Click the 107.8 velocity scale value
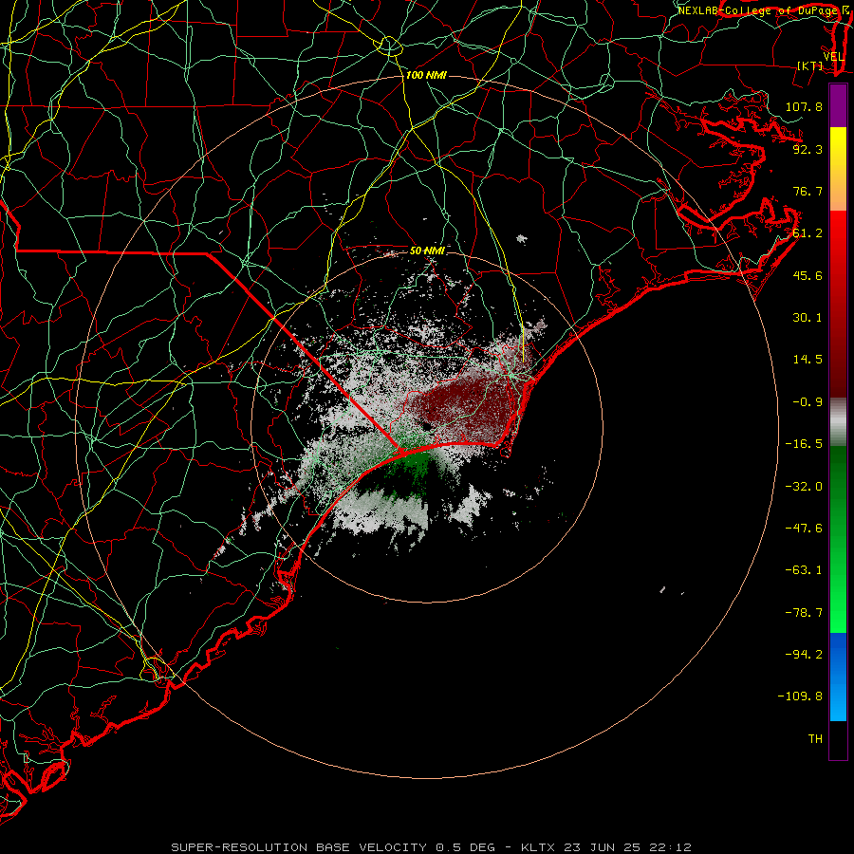854x854 pixels. 804,106
